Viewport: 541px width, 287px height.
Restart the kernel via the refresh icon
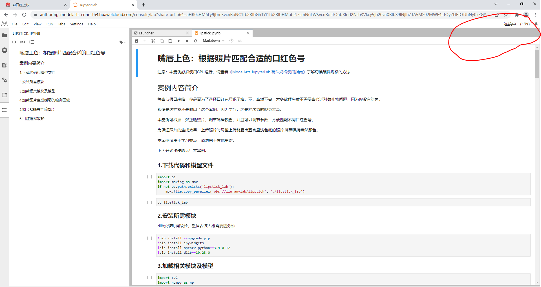point(196,41)
